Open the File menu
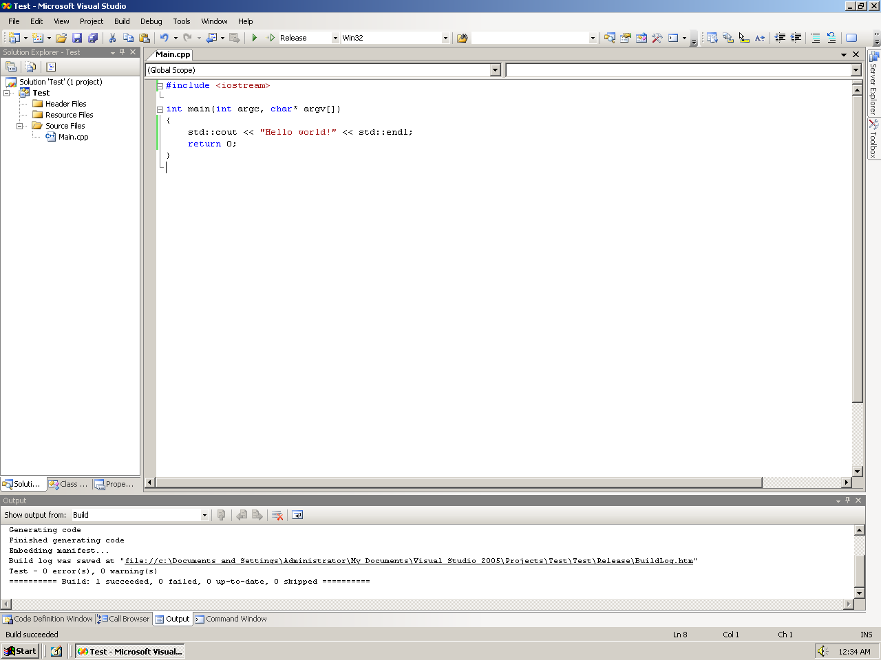The width and height of the screenshot is (881, 660). 14,21
